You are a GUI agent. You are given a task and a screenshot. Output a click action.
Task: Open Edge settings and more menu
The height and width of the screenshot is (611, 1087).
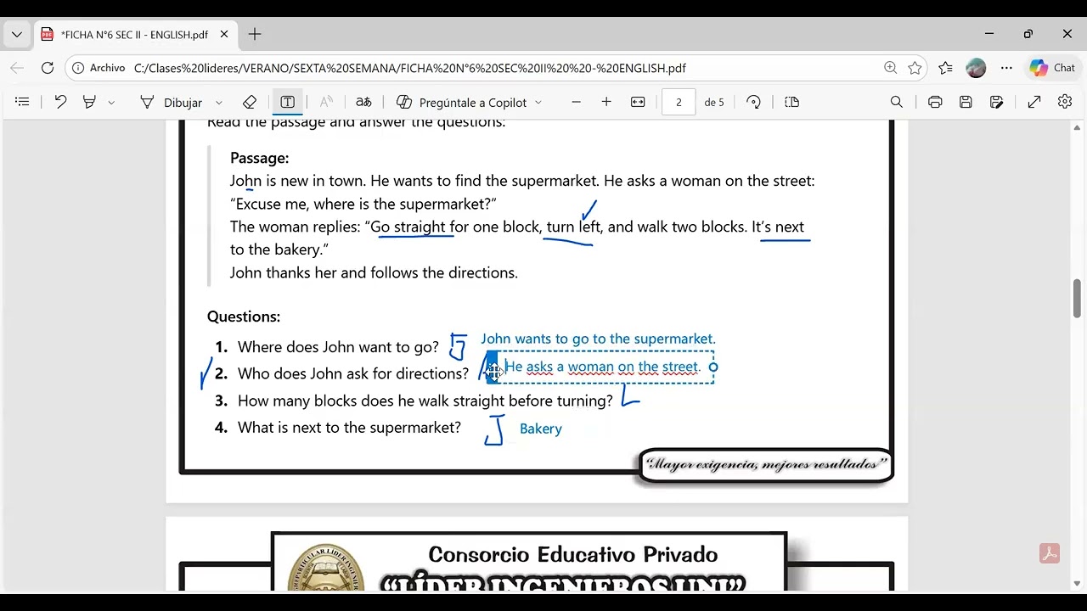(1006, 68)
